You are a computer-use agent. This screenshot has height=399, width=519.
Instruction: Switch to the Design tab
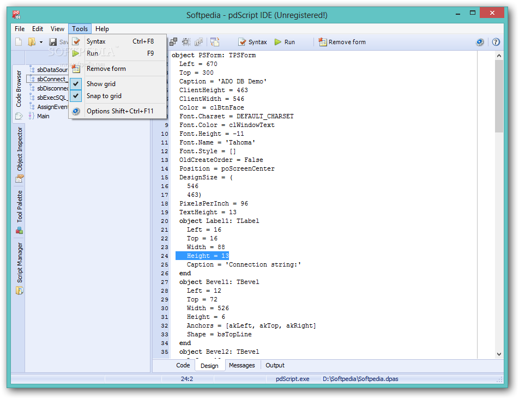209,366
